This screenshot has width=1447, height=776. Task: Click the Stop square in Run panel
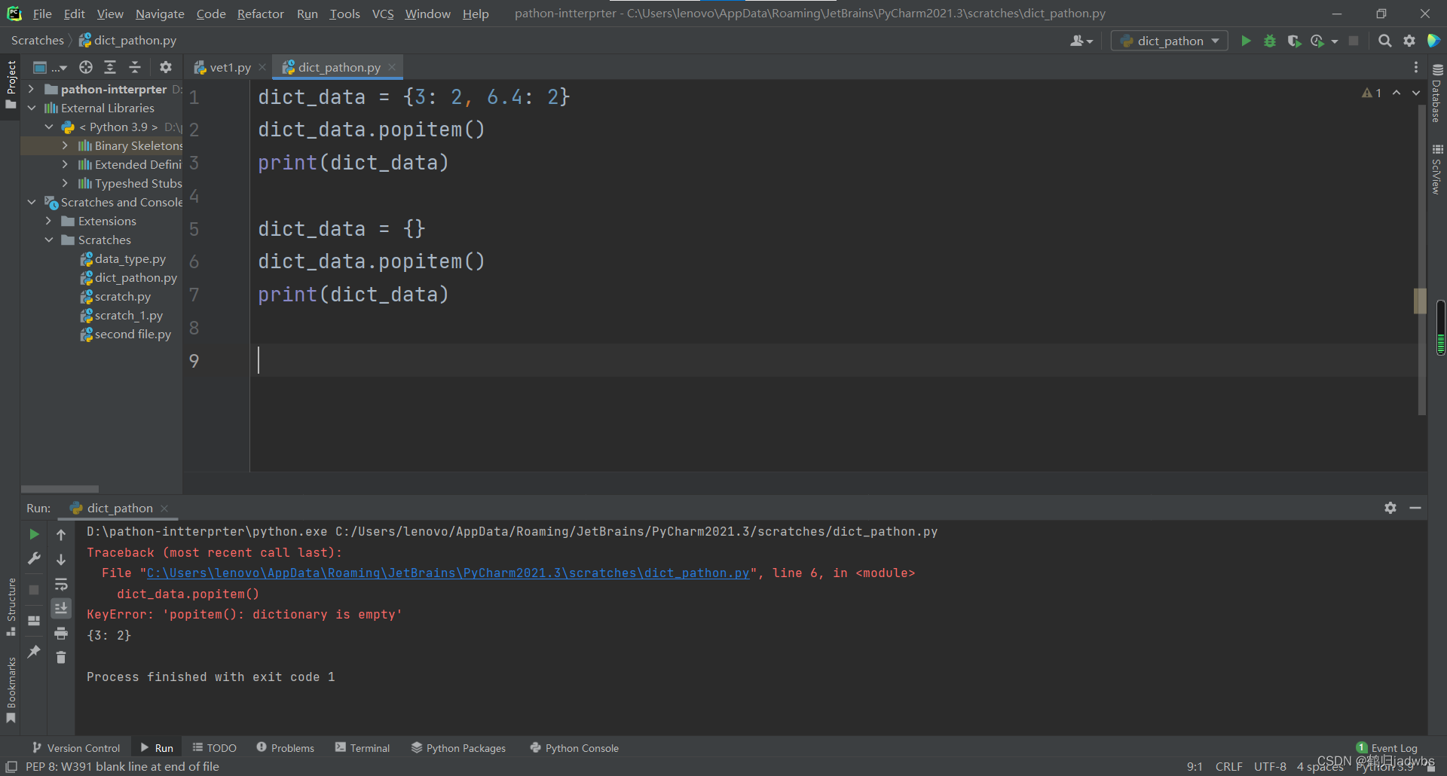(34, 590)
